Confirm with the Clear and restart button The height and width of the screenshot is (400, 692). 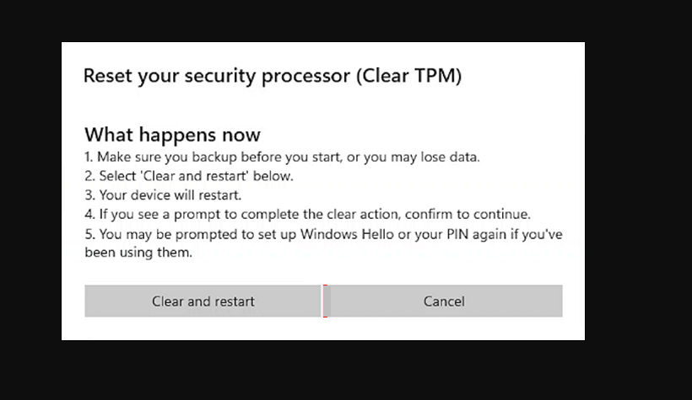[203, 301]
